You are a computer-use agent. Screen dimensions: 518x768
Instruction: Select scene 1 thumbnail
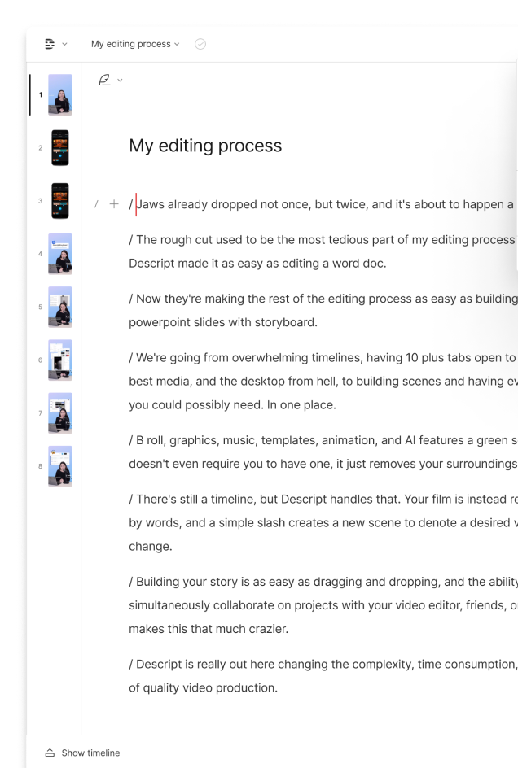59,94
